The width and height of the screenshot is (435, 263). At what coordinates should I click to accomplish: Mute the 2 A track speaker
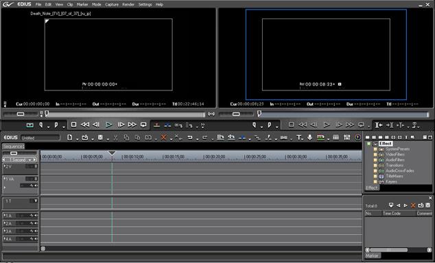[36, 223]
